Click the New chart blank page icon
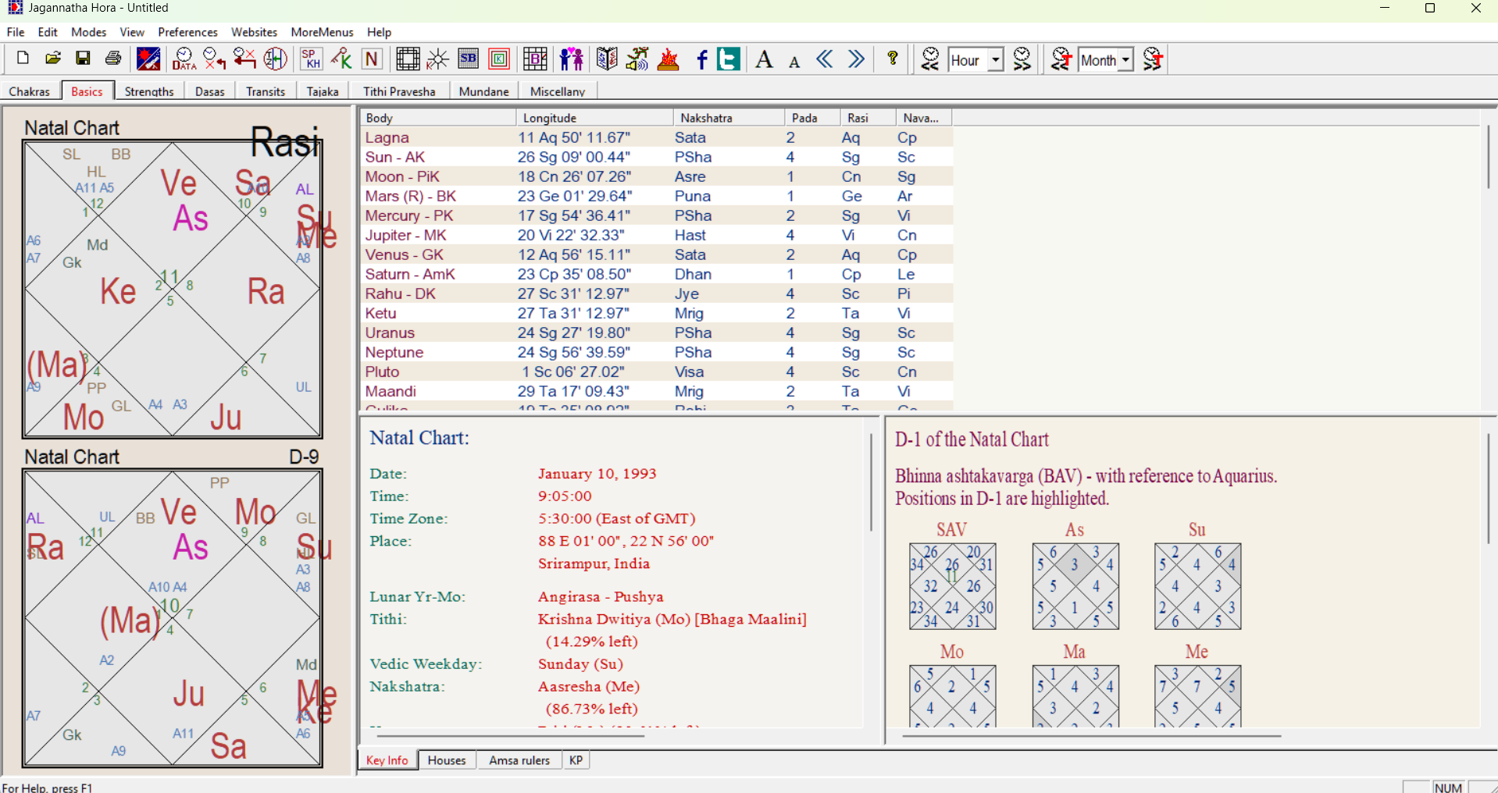Image resolution: width=1498 pixels, height=793 pixels. [x=23, y=59]
